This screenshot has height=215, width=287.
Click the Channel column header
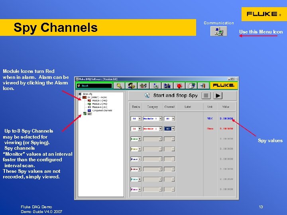(x=169, y=107)
